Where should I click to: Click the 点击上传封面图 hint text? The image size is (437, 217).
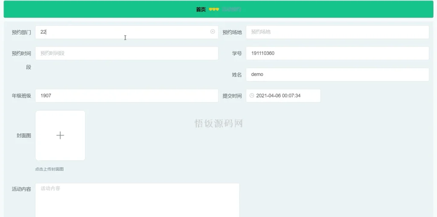pos(50,169)
